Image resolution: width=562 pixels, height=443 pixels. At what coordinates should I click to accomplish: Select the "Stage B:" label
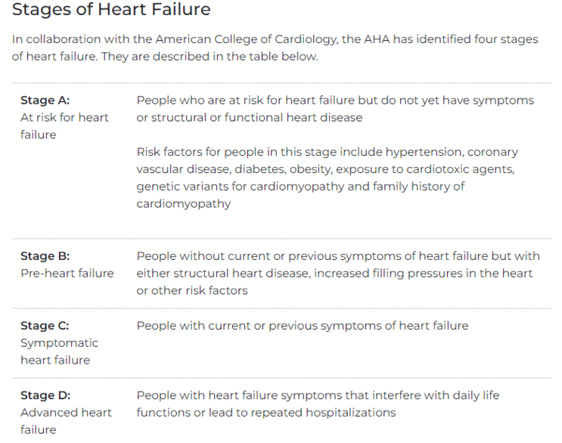click(x=45, y=256)
